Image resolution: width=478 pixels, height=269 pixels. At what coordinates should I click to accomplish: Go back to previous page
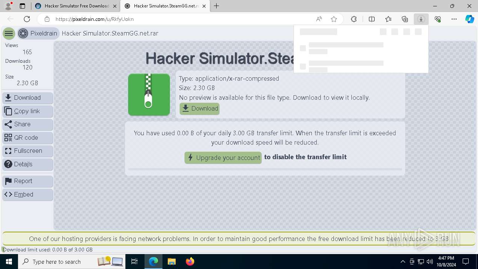tap(10, 19)
